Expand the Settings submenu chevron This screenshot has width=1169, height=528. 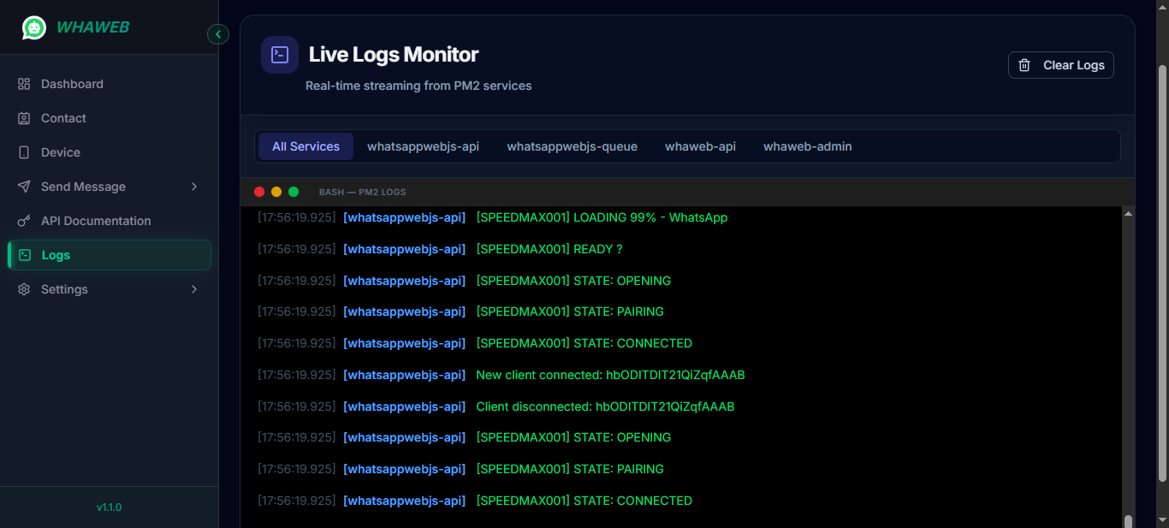point(193,288)
